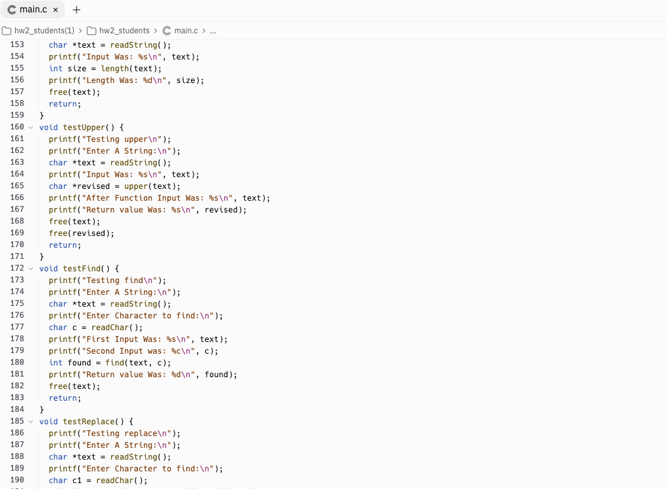This screenshot has width=667, height=489.
Task: Open a new editor tab with the plus icon
Action: pyautogui.click(x=77, y=9)
